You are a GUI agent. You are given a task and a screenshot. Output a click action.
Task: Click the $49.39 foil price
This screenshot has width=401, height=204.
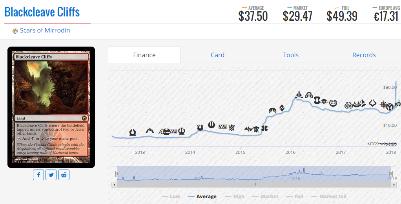click(x=342, y=16)
